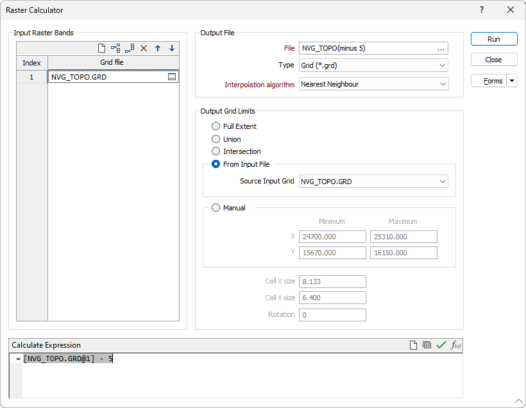This screenshot has height=408, width=526.
Task: Open the Forms menu arrow
Action: 512,81
